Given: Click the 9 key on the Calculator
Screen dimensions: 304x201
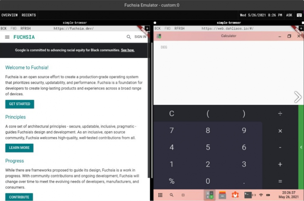Looking at the screenshot, I should point(244,130).
